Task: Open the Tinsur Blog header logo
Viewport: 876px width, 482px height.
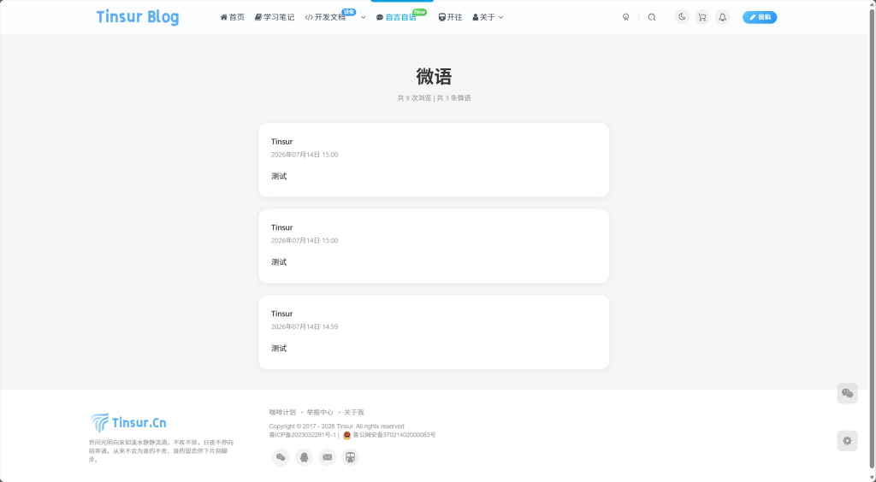Action: (138, 17)
